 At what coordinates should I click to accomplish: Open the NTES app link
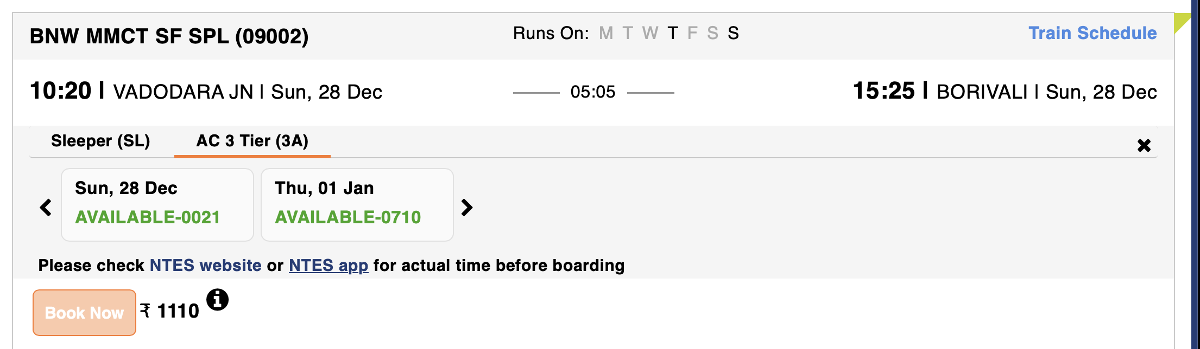(x=329, y=266)
